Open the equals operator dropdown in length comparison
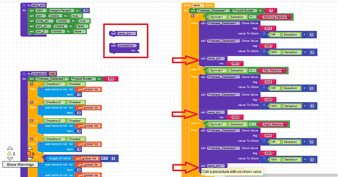338x177 pixels. pyautogui.click(x=104, y=158)
